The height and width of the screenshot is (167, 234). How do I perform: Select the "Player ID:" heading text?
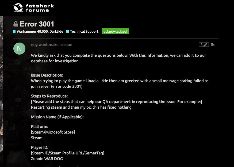point(40,147)
